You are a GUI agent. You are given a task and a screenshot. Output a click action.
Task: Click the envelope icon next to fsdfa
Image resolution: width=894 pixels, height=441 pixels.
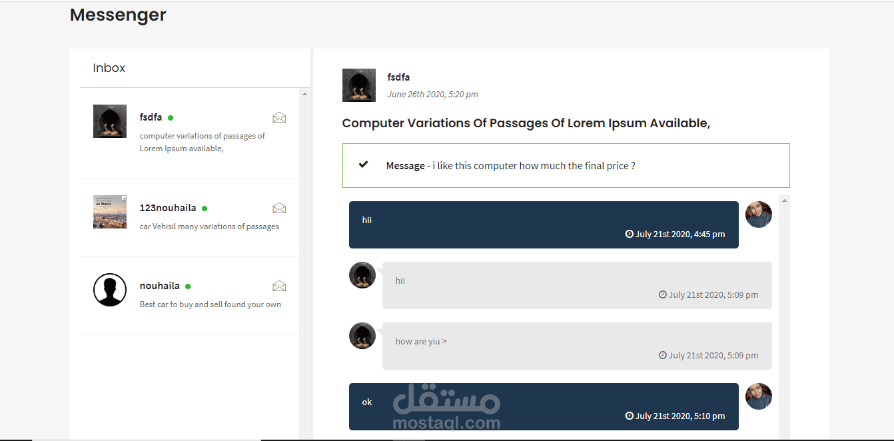coord(279,118)
